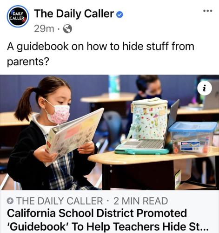
Task: Open The Daily Caller page name link
Action: (74, 14)
